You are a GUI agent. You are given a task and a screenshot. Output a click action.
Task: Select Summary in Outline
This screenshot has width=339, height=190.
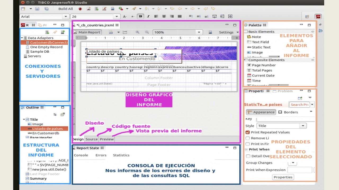click(x=36, y=178)
